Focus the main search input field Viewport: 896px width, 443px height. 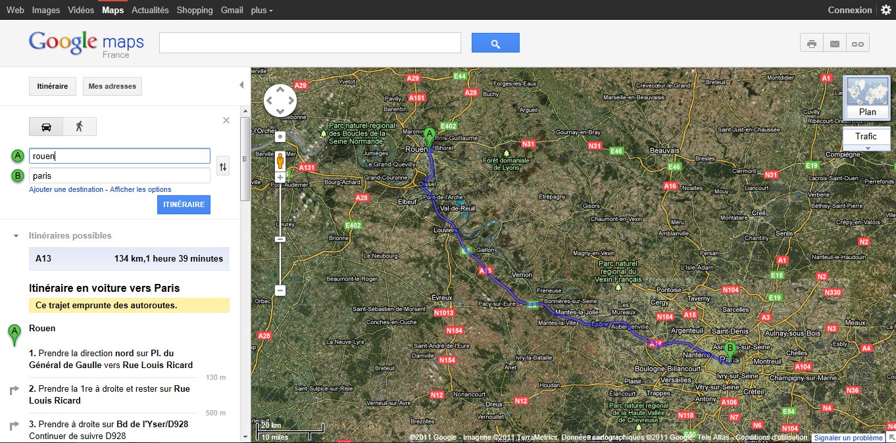pyautogui.click(x=310, y=43)
